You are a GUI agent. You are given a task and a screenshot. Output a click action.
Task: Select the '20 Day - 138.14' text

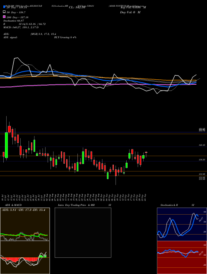[x=17, y=7]
